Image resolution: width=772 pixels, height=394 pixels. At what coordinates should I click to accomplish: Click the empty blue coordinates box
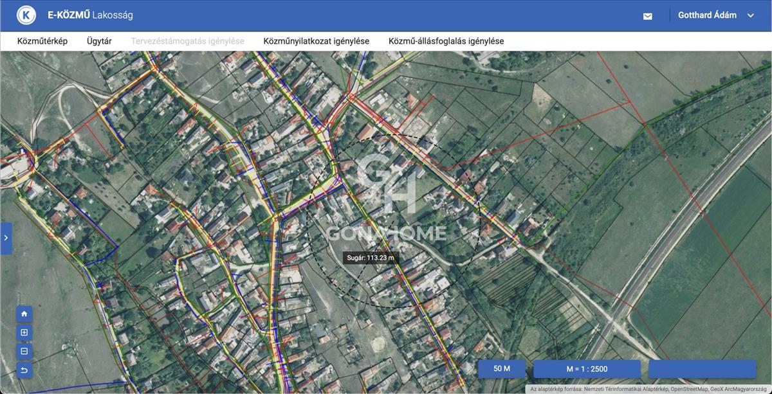click(702, 369)
